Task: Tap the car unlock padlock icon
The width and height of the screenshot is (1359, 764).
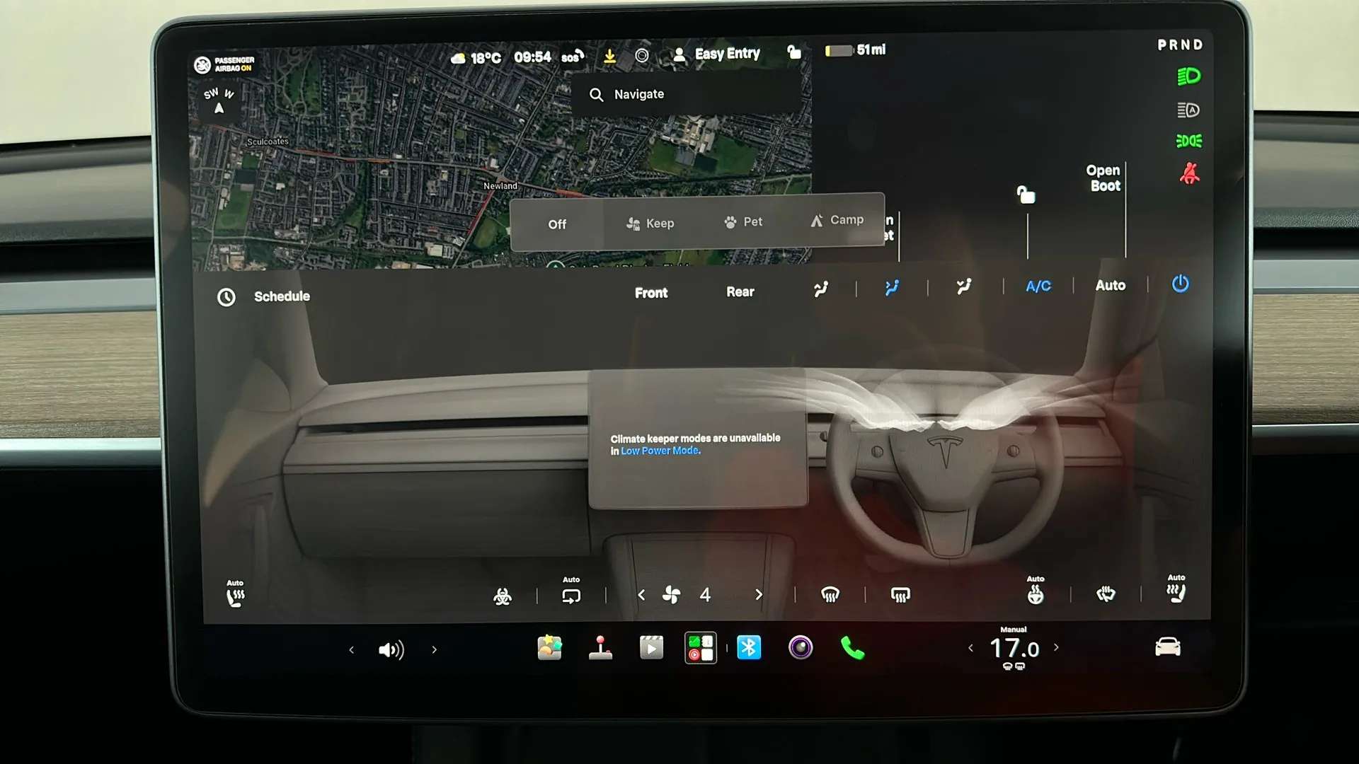Action: point(1026,195)
